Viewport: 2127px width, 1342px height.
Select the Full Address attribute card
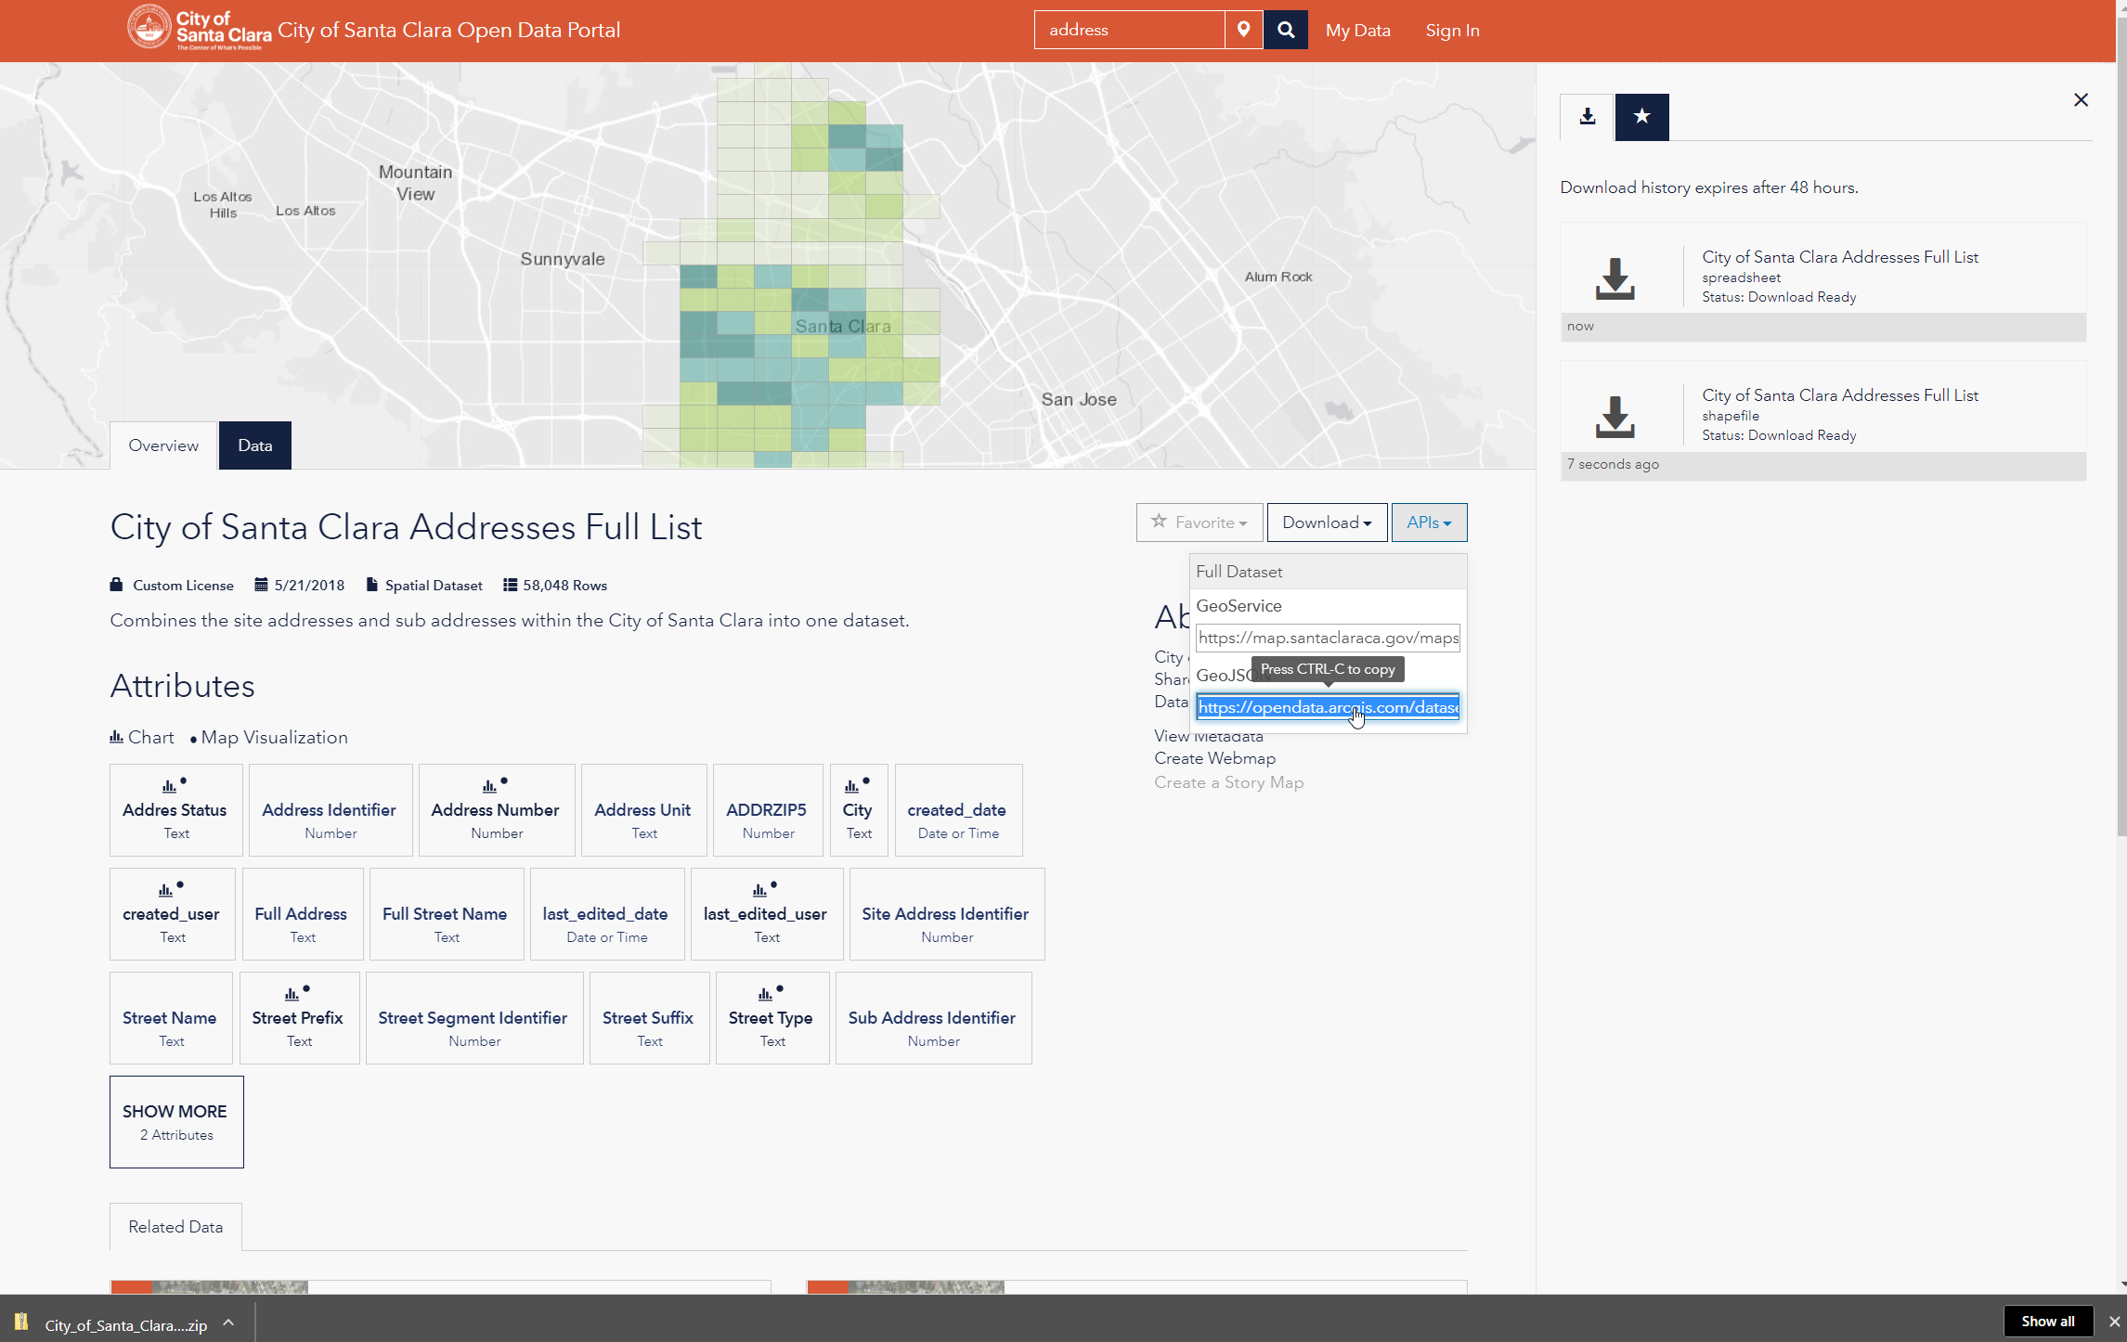[x=303, y=914]
